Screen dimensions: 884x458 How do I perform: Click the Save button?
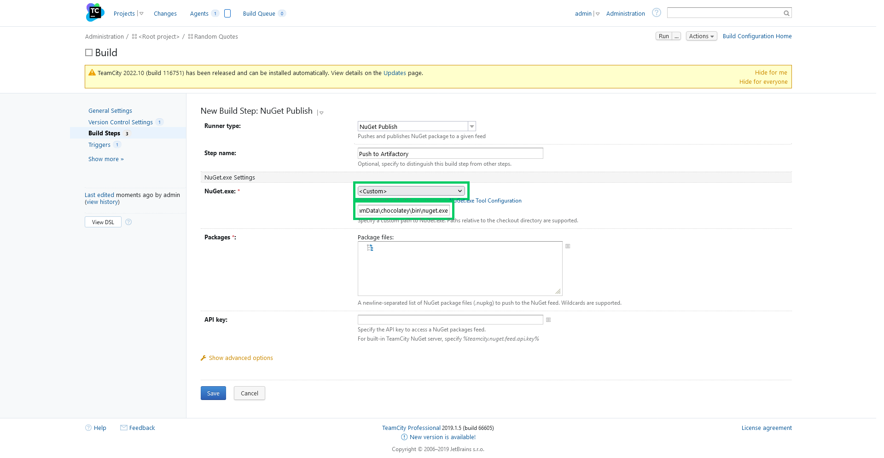tap(213, 393)
